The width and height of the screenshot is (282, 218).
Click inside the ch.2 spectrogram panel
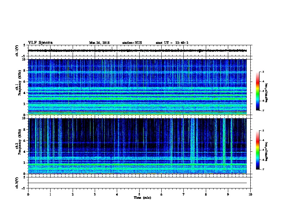[x=137, y=146]
